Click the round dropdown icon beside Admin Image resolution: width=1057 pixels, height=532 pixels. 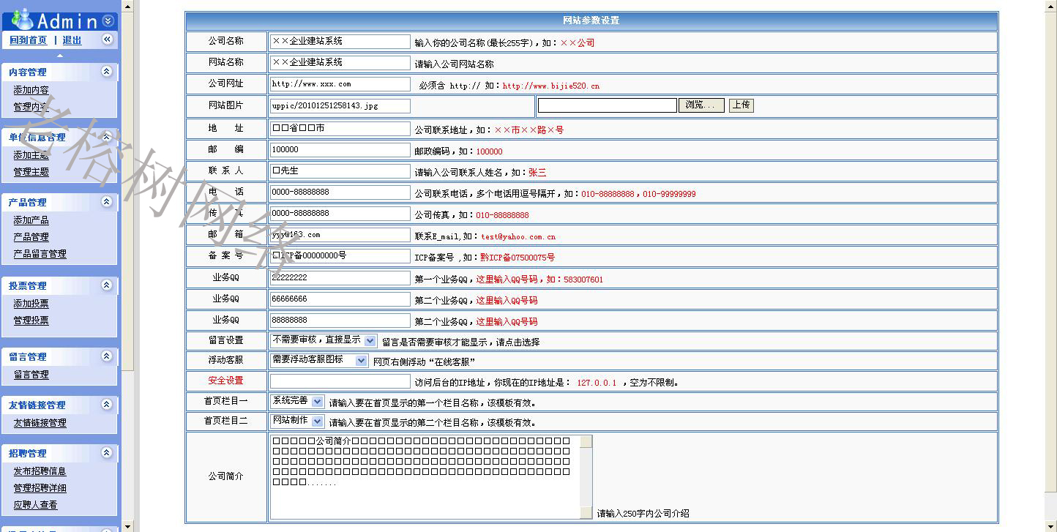pyautogui.click(x=108, y=20)
